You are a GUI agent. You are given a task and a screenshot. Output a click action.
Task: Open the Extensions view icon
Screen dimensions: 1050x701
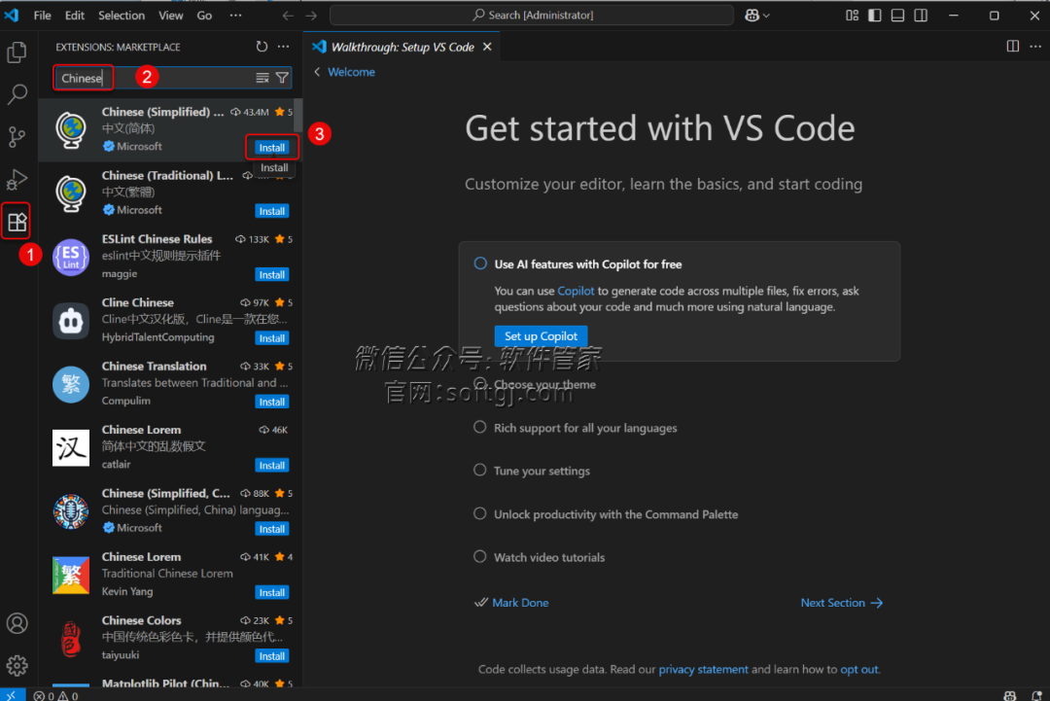[x=17, y=222]
